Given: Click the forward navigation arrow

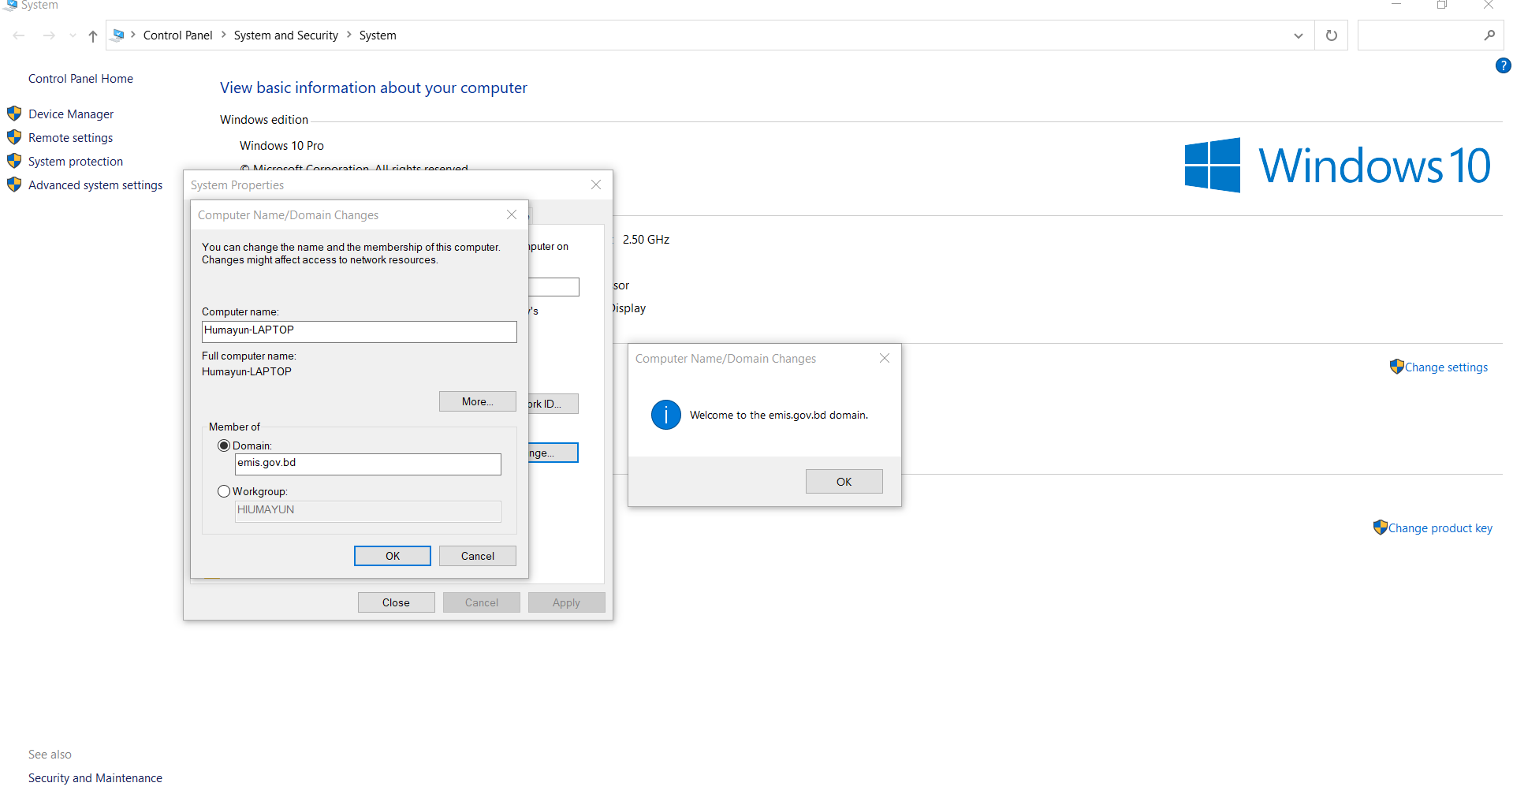Looking at the screenshot, I should 49,35.
